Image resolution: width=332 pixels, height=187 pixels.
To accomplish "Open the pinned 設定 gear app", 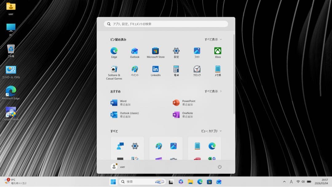I will tap(176, 53).
